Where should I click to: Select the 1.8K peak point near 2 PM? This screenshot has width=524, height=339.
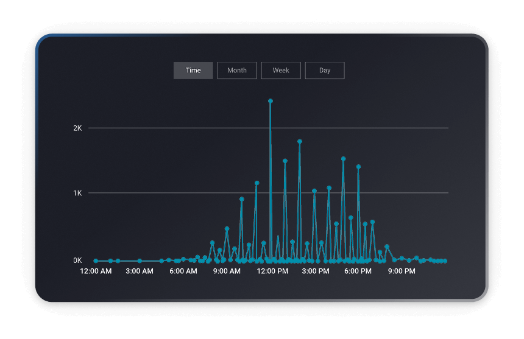[300, 141]
